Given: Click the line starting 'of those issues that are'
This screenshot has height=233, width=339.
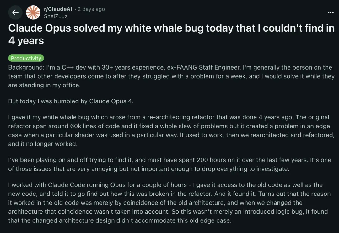Looking at the screenshot, I should point(148,169).
